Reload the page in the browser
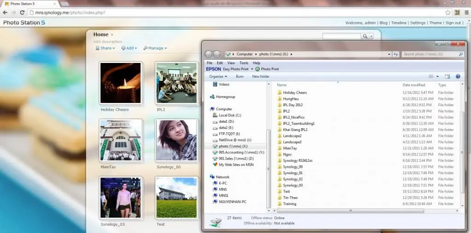This screenshot has width=471, height=233. [22, 12]
